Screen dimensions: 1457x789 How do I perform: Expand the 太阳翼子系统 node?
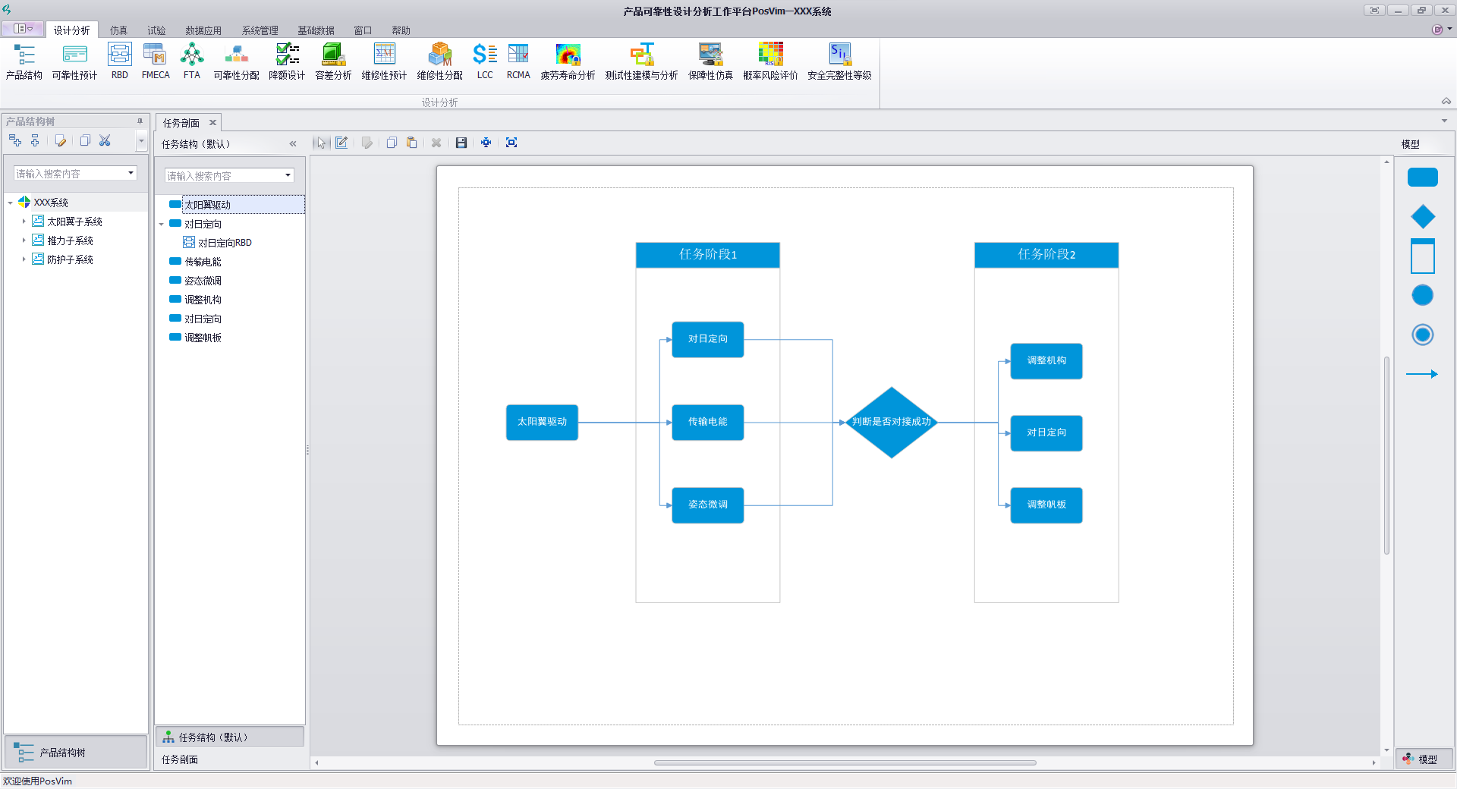(x=24, y=222)
